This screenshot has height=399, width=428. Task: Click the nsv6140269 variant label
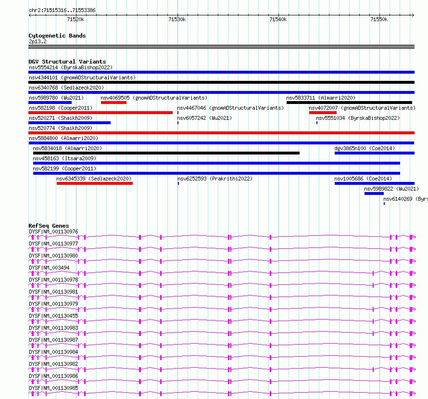405,199
